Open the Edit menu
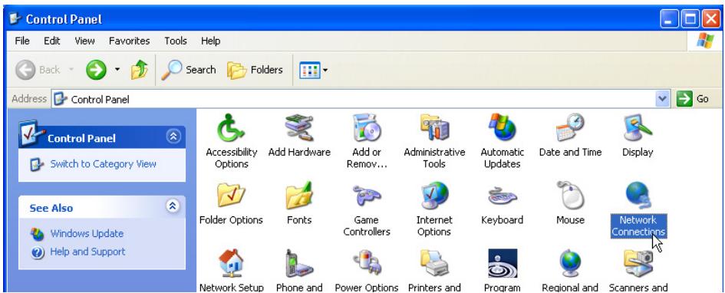This screenshot has width=725, height=293. tap(52, 41)
